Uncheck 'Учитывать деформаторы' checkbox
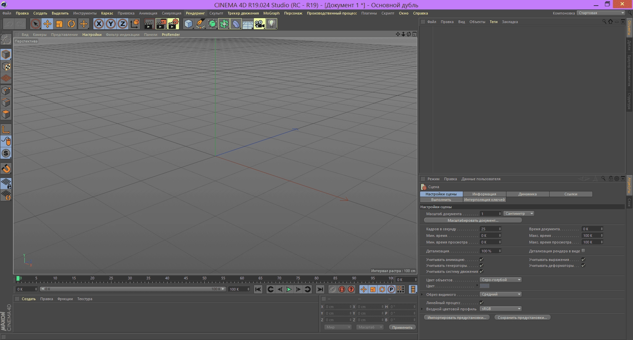 click(583, 266)
